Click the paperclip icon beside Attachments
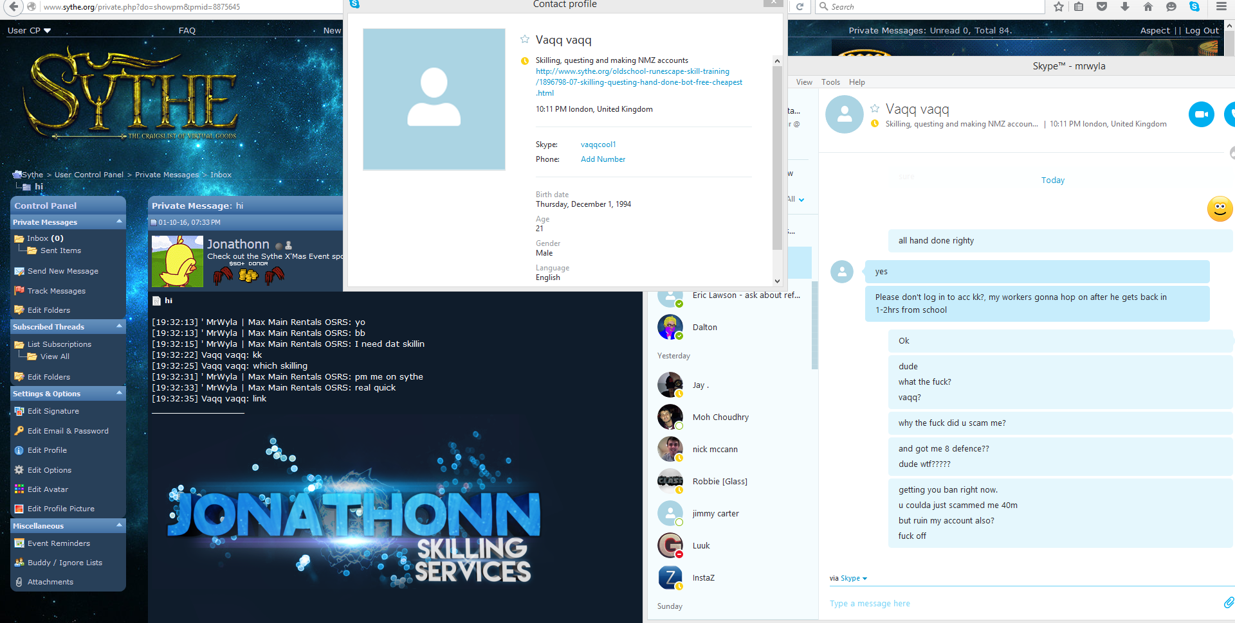 [19, 582]
